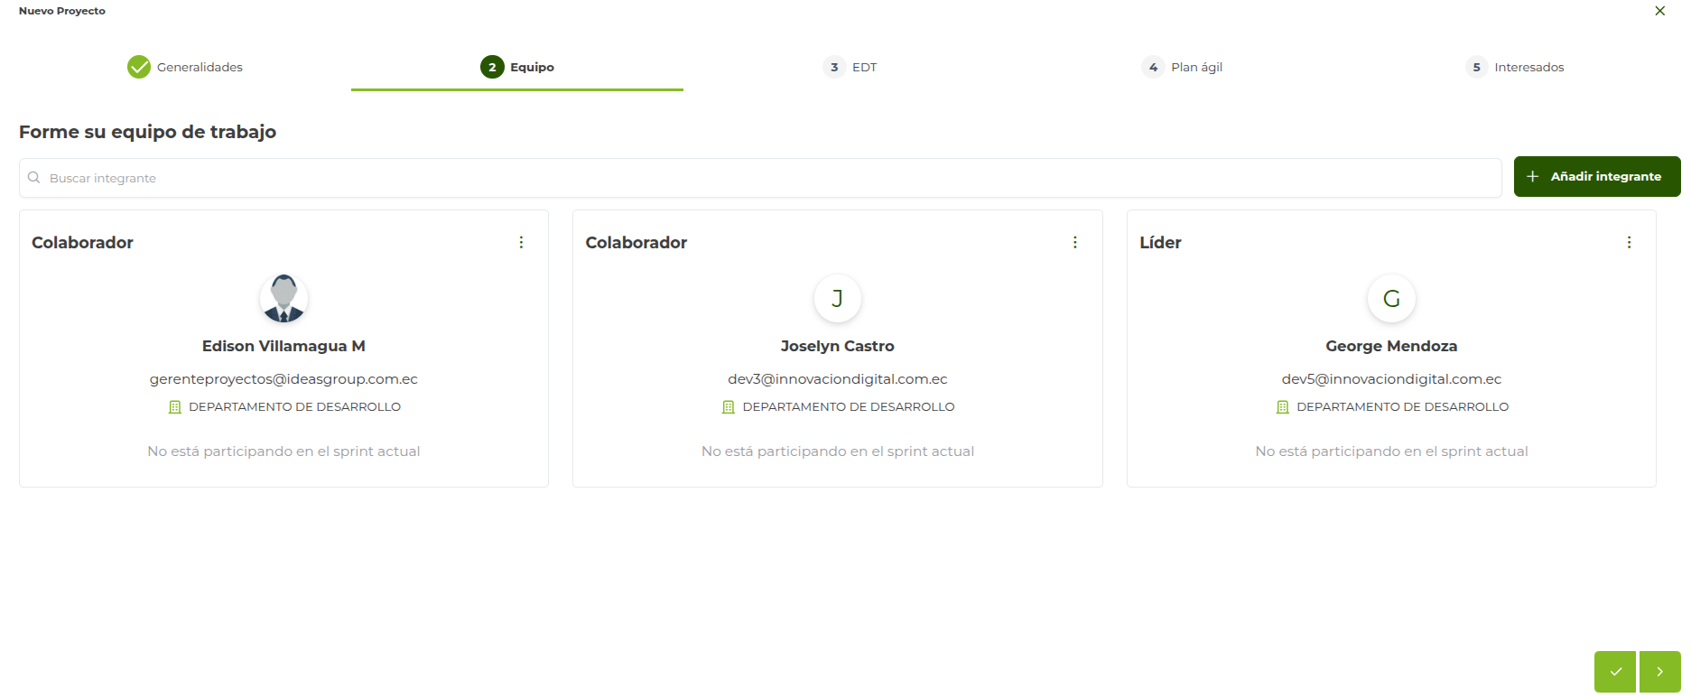Open the Interesados step
1691x698 pixels.
[1515, 67]
